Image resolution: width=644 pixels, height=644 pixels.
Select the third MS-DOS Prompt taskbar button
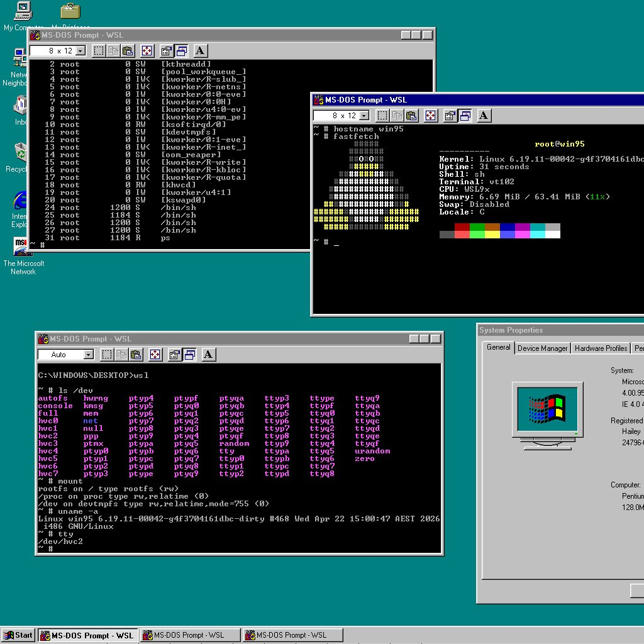pyautogui.click(x=292, y=635)
